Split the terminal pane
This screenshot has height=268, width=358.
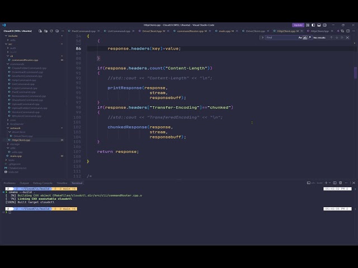pyautogui.click(x=335, y=183)
